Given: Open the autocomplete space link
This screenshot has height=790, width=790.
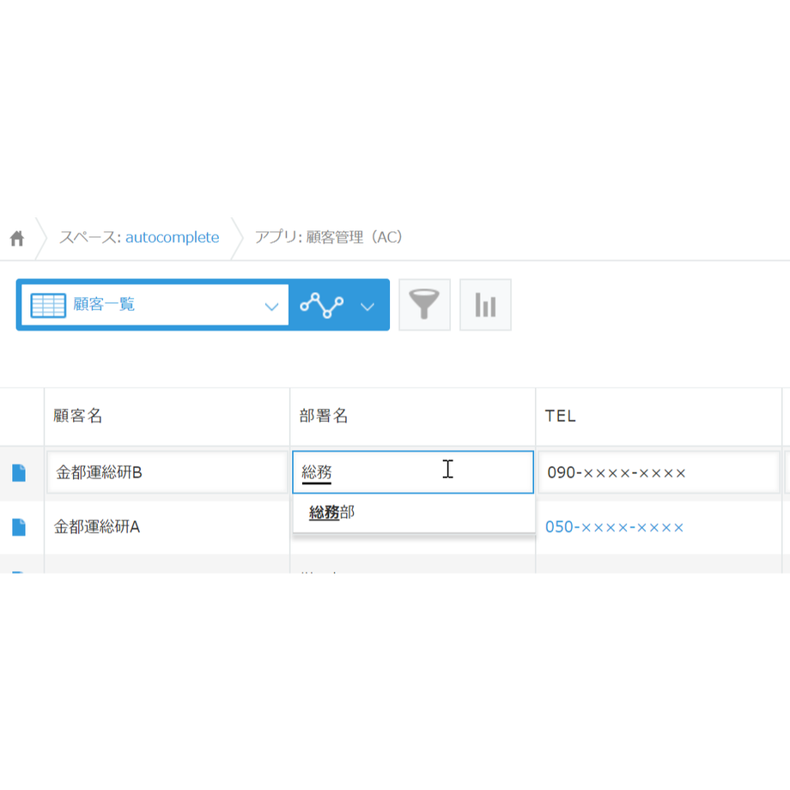Looking at the screenshot, I should click(172, 237).
